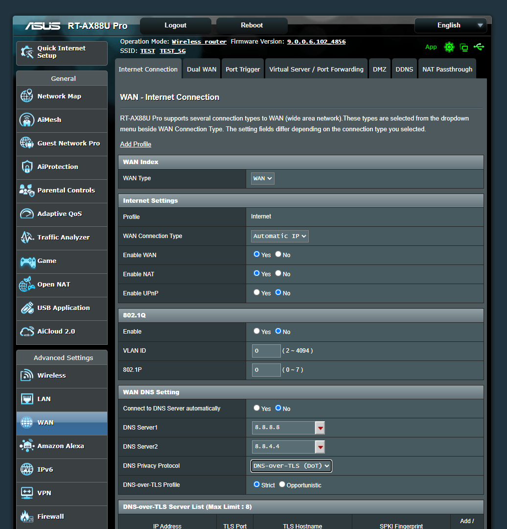The width and height of the screenshot is (507, 529).
Task: Open Traffic Analyzer icon
Action: (x=27, y=237)
